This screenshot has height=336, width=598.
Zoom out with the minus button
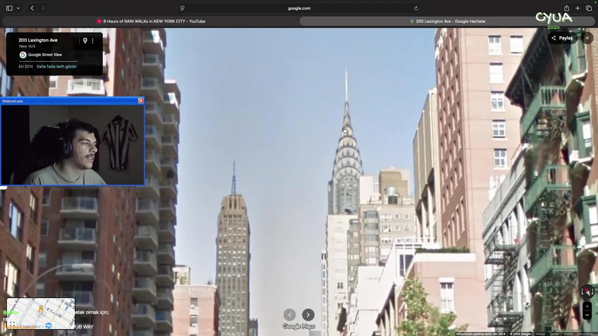(x=587, y=315)
